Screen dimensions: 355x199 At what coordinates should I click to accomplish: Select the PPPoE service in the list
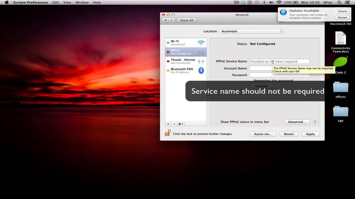(186, 52)
